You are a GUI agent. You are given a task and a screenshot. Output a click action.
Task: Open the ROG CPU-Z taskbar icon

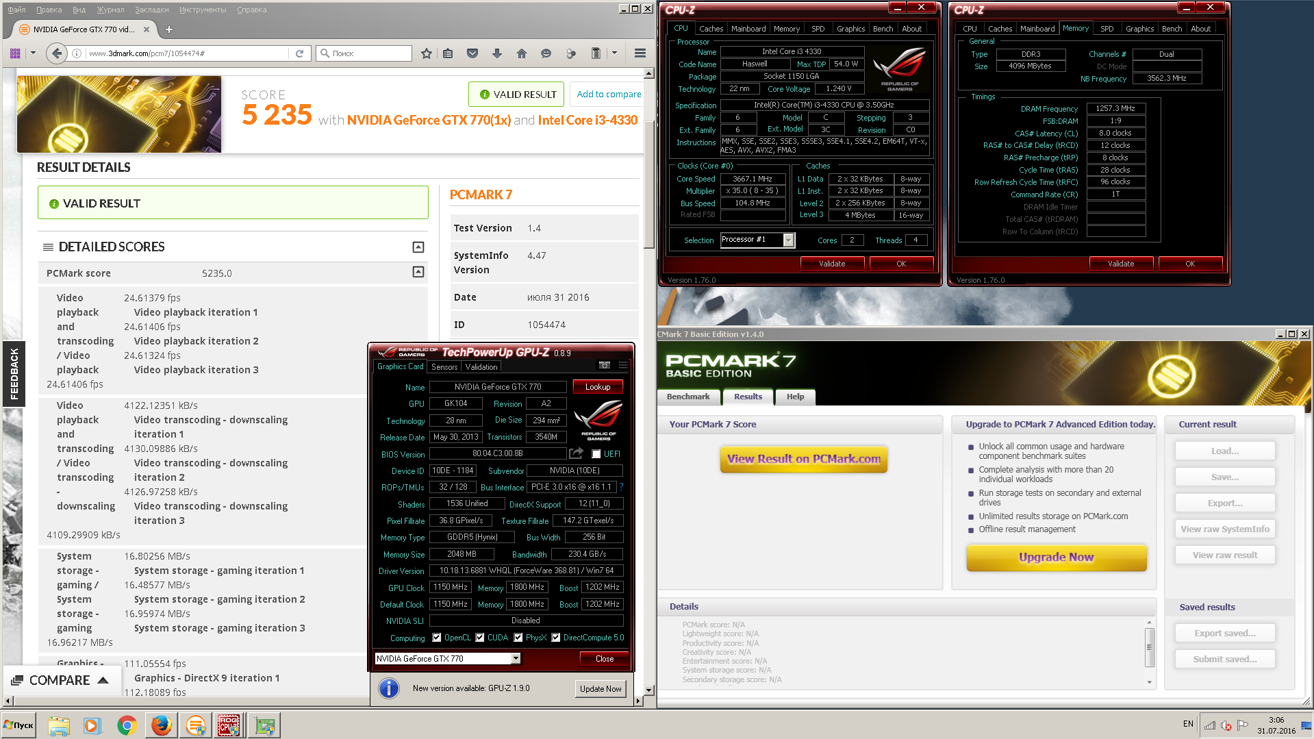(x=229, y=725)
